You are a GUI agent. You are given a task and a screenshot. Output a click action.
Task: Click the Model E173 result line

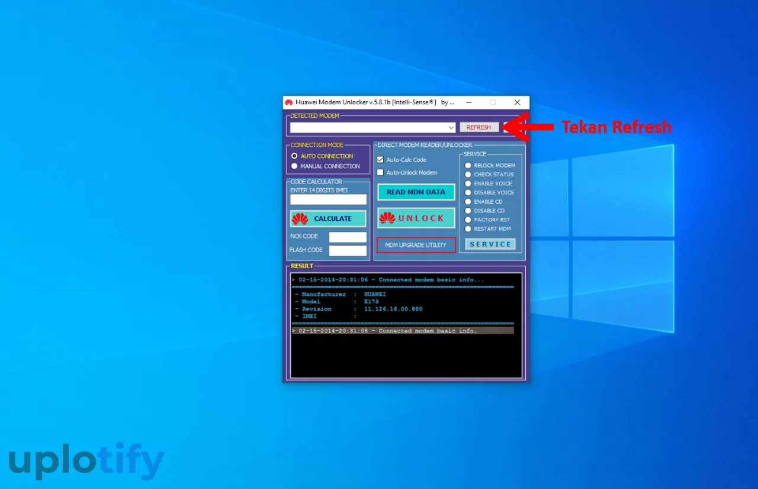336,302
